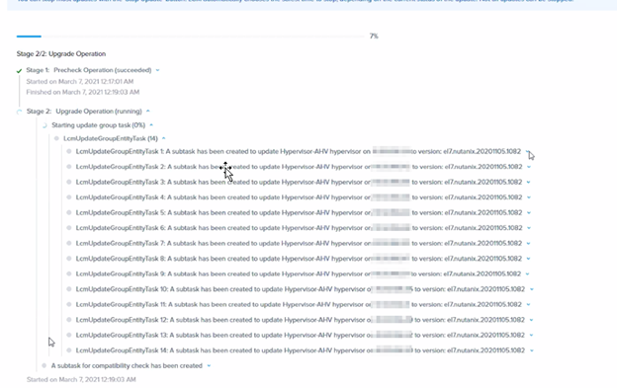Viewport: 617px width, 388px height.
Task: Select 'Stage 1: Precheck Operation (succeeded)' row
Action: pos(89,70)
